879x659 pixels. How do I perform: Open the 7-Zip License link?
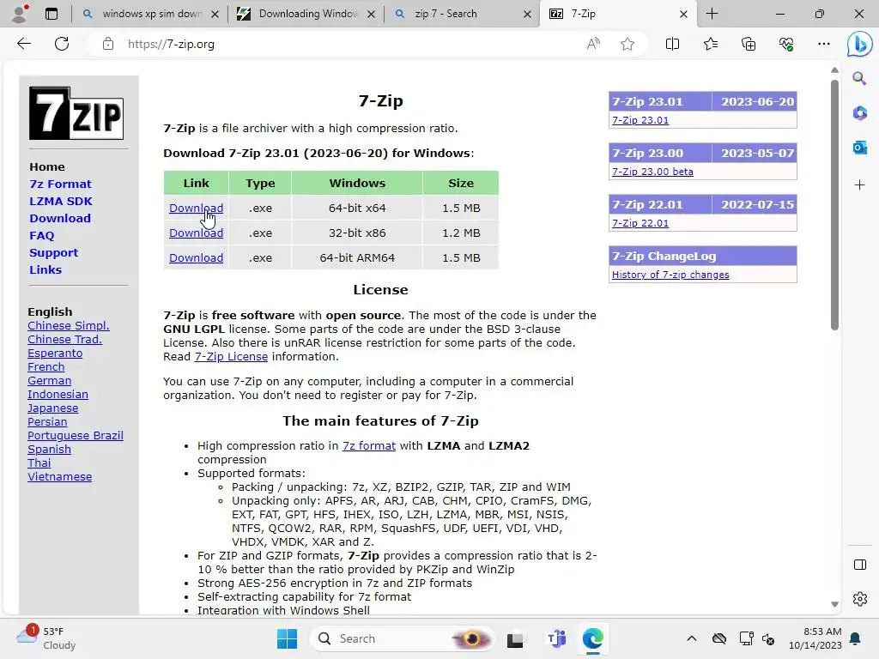click(x=231, y=356)
